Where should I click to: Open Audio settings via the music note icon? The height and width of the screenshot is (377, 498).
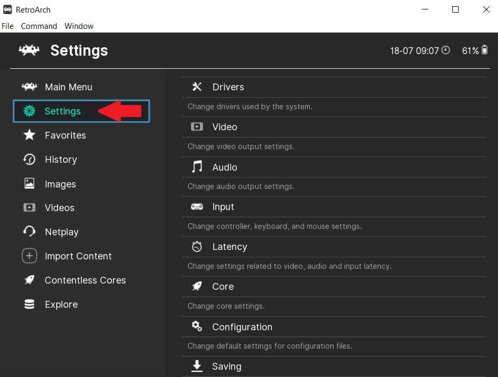196,167
